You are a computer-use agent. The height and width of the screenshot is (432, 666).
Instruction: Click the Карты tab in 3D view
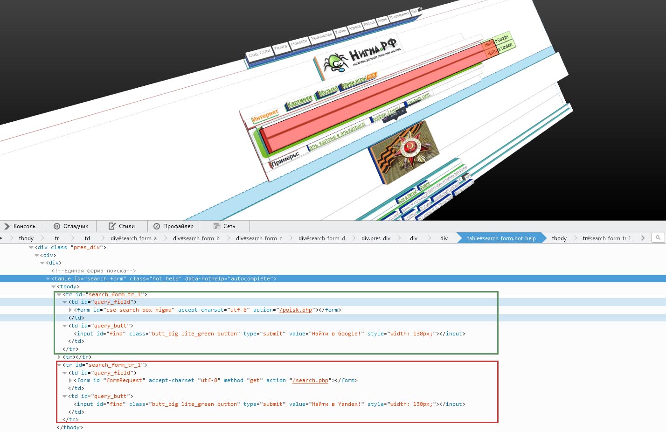coord(340,31)
